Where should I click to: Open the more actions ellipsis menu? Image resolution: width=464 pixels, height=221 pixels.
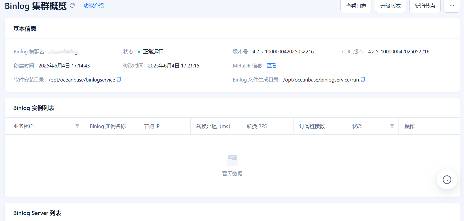point(452,6)
